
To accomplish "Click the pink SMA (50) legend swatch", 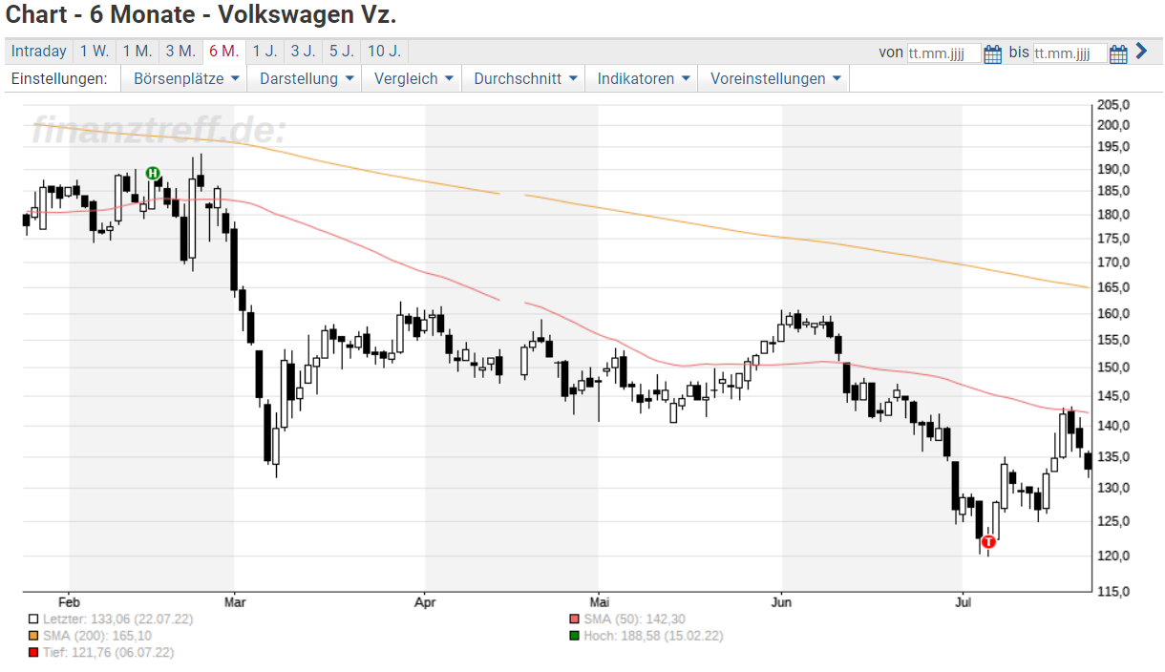I will [574, 619].
